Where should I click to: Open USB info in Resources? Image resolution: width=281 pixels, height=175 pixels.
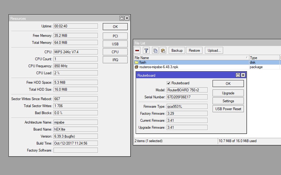click(x=115, y=44)
